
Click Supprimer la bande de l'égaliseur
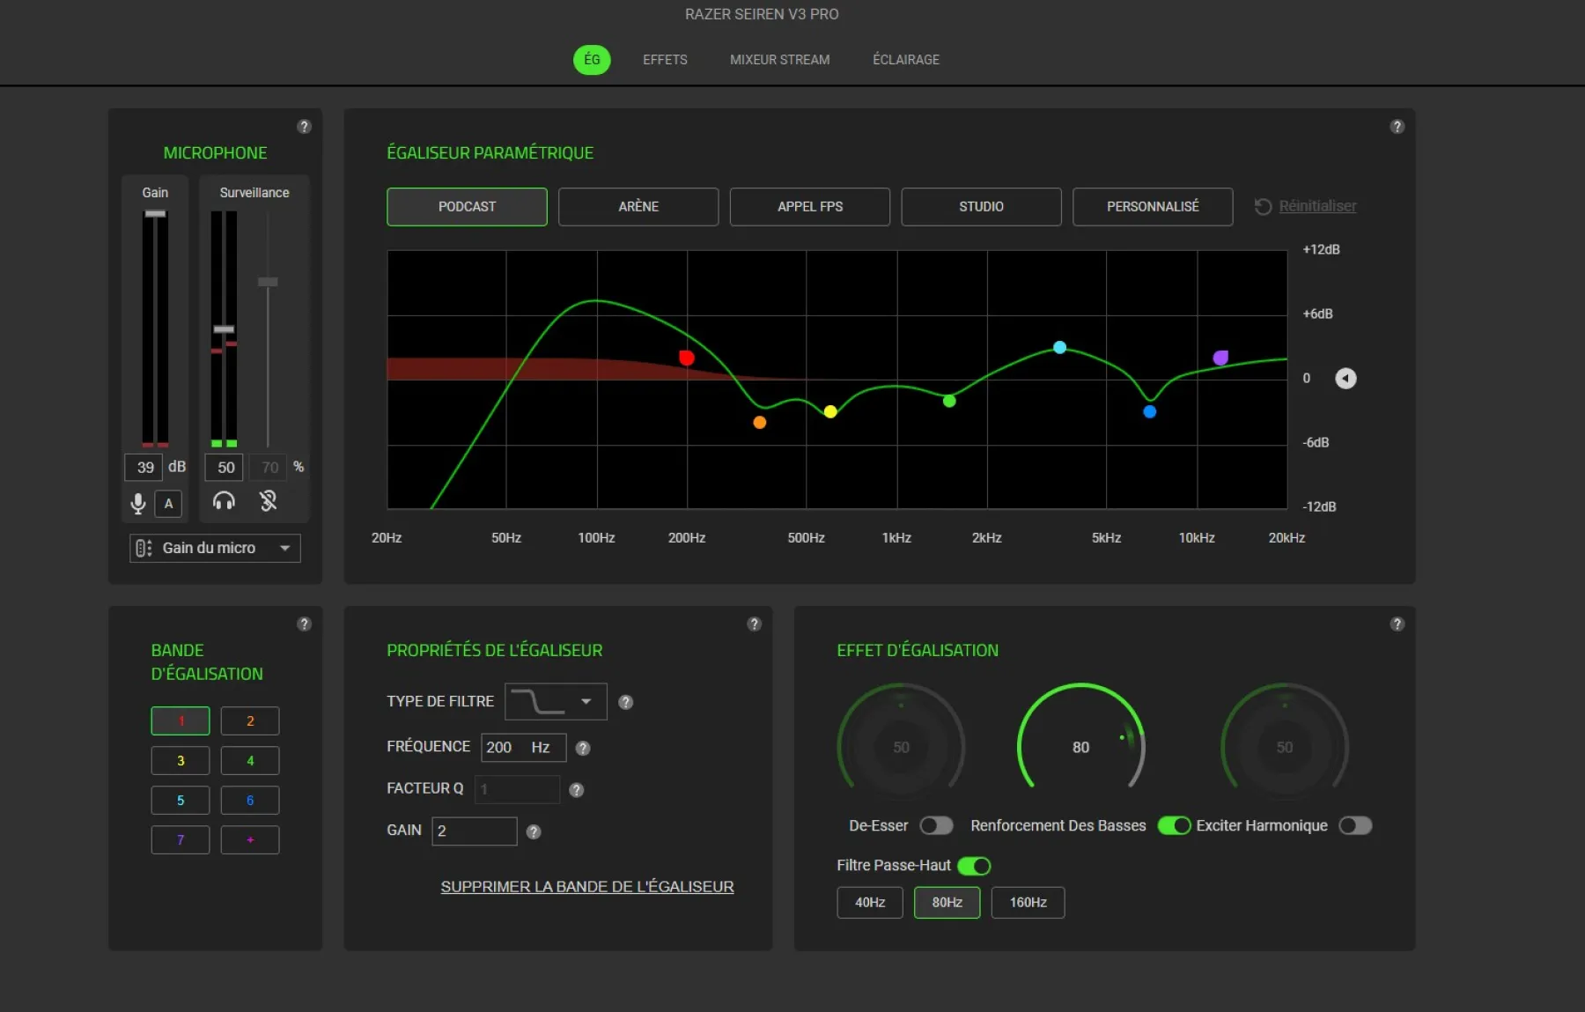click(x=587, y=887)
